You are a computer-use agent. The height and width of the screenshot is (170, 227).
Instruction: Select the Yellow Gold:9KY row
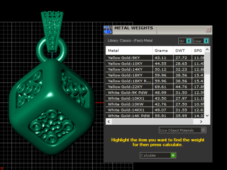coord(155,58)
